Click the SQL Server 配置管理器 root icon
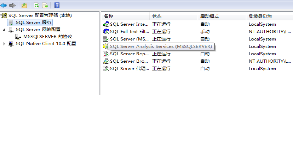This screenshot has width=293, height=162. point(4,15)
